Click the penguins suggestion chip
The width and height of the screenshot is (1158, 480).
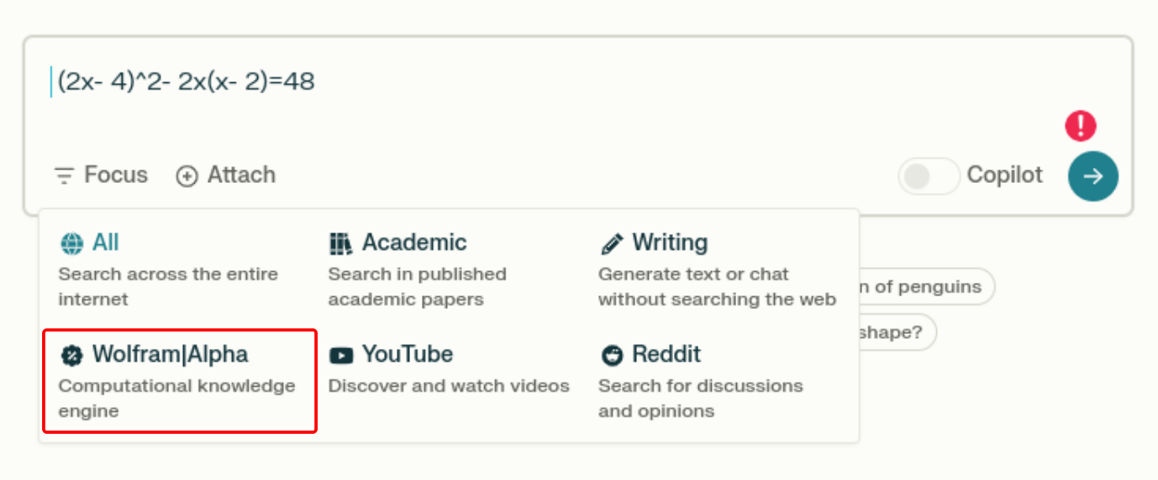[x=923, y=287]
